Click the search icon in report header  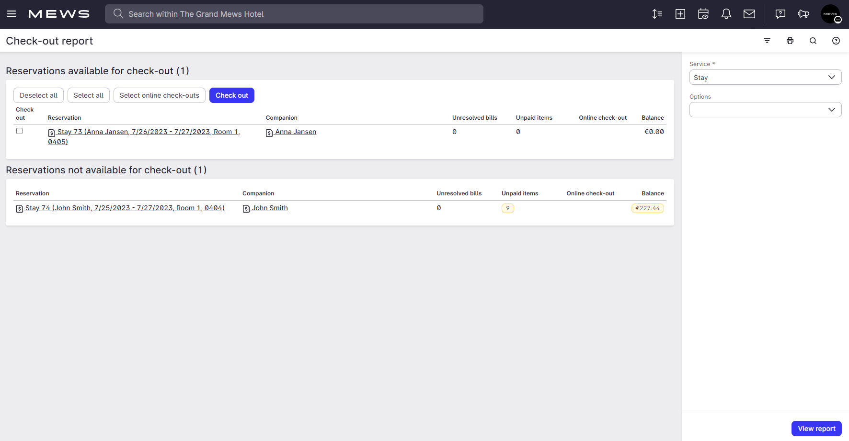coord(813,41)
